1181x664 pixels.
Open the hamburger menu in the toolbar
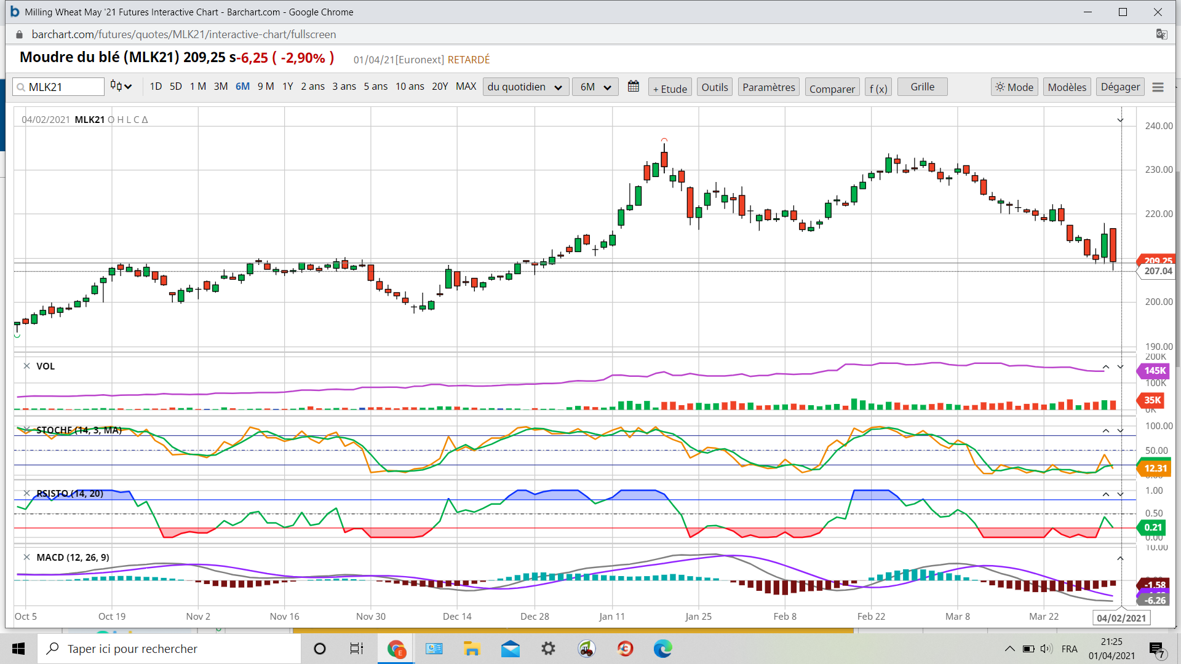[x=1158, y=87]
